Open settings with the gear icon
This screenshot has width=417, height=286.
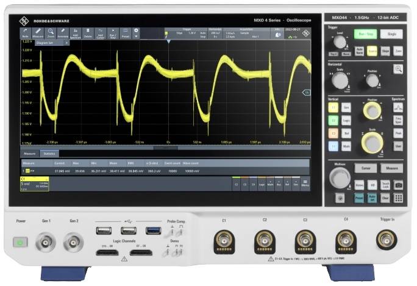click(x=136, y=30)
